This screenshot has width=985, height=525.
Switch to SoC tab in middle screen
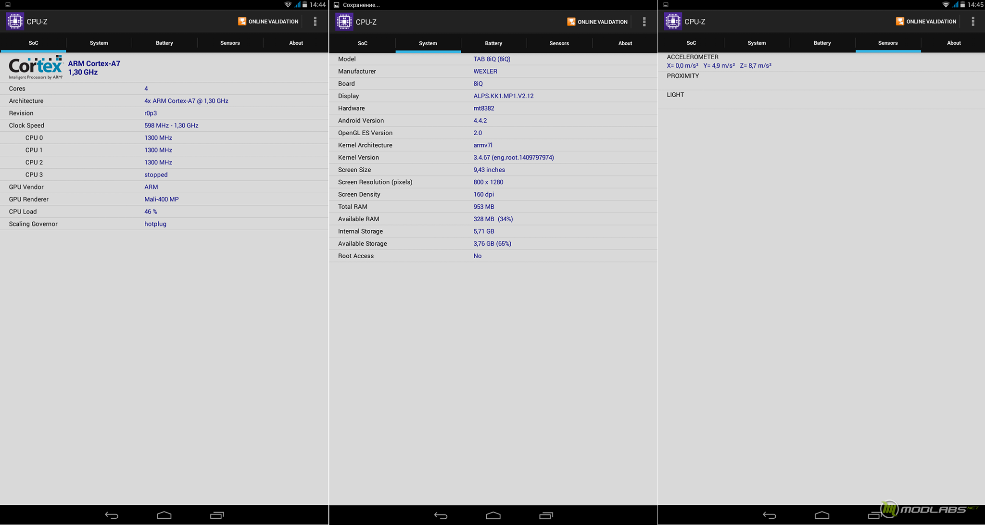[x=363, y=43]
